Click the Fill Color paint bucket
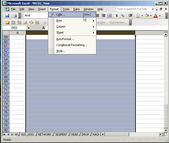The width and height of the screenshot is (169, 143). 147,16
